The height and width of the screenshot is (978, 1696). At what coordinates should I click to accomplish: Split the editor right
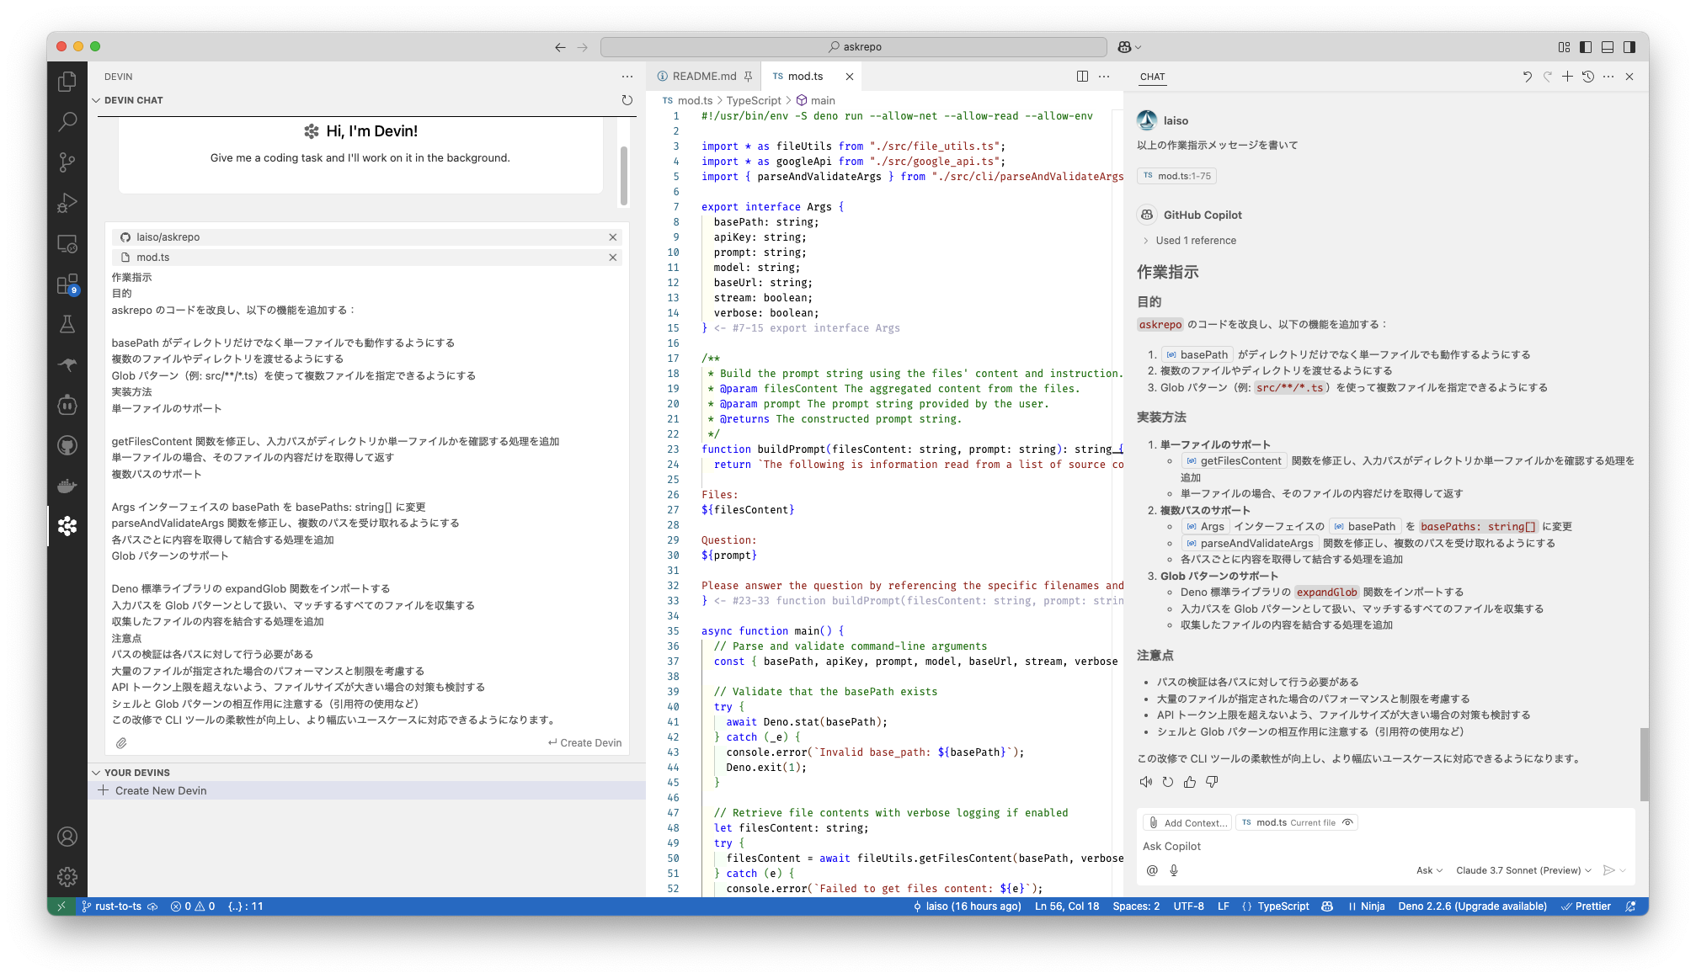click(x=1082, y=77)
